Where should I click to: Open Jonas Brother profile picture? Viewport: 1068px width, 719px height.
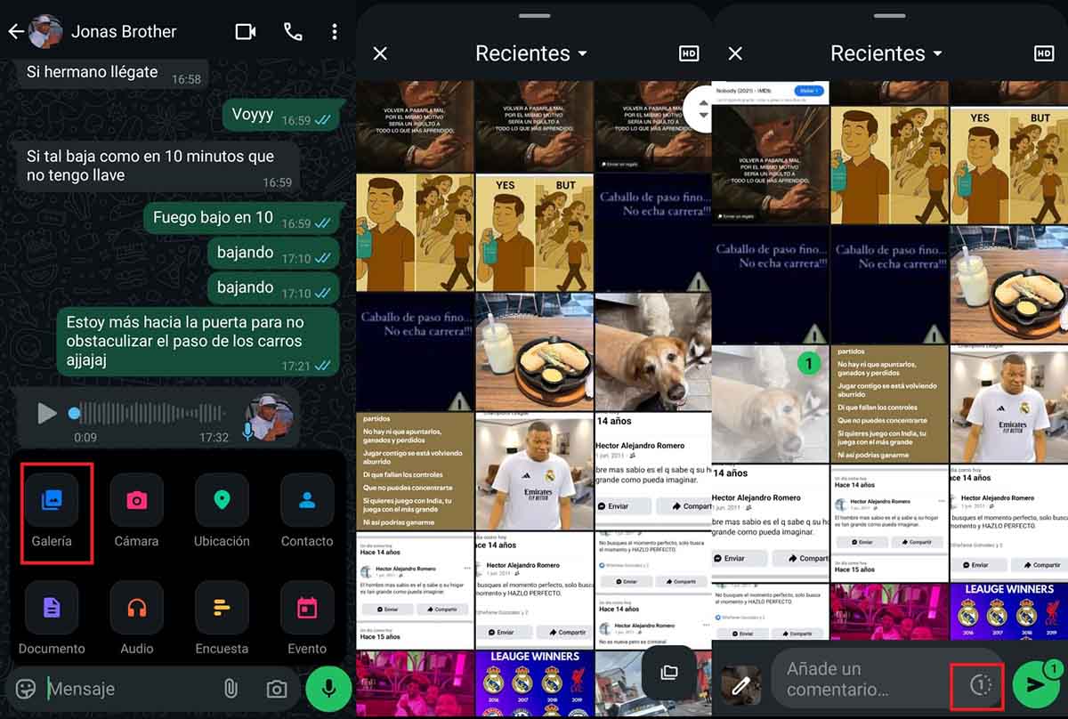tap(45, 32)
